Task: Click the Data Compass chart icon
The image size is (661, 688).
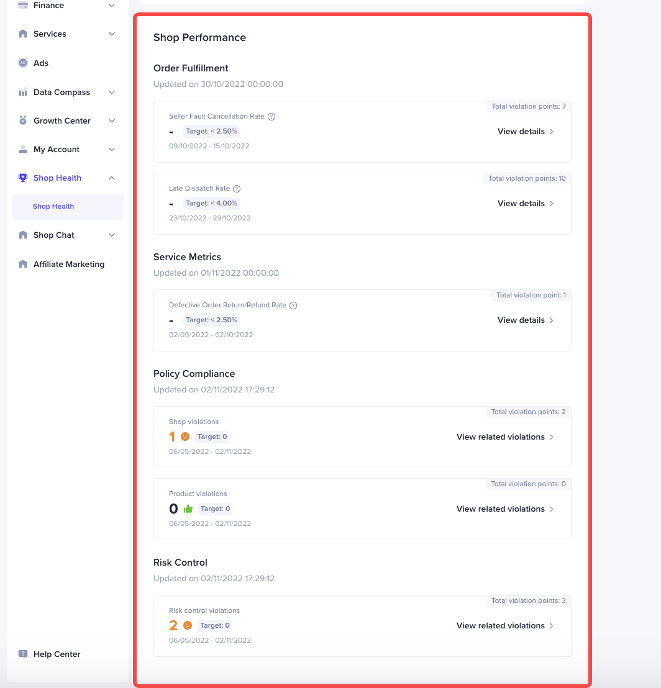Action: (x=23, y=93)
